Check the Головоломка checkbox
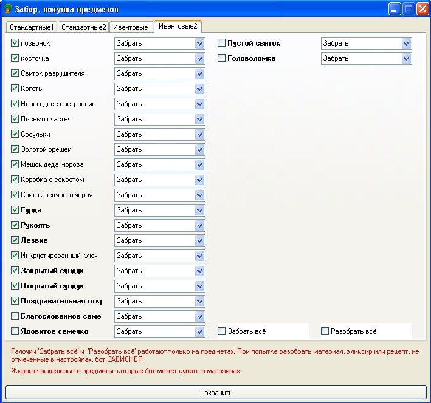The height and width of the screenshot is (403, 431). 222,58
